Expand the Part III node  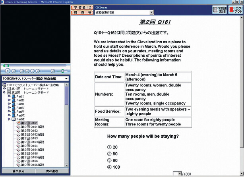coord(9,104)
